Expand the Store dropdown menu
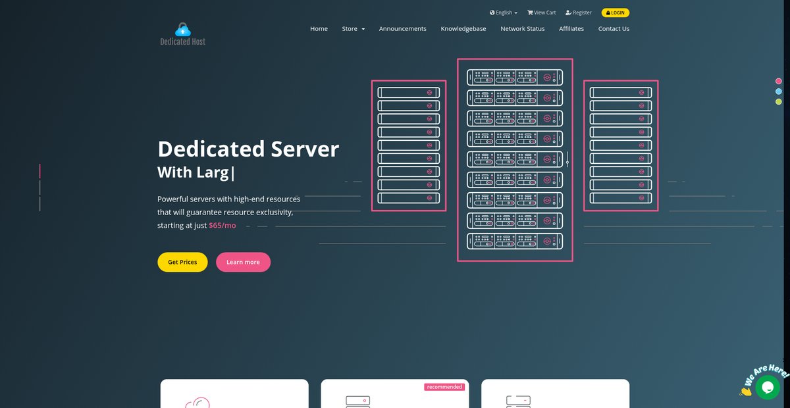 click(x=353, y=28)
